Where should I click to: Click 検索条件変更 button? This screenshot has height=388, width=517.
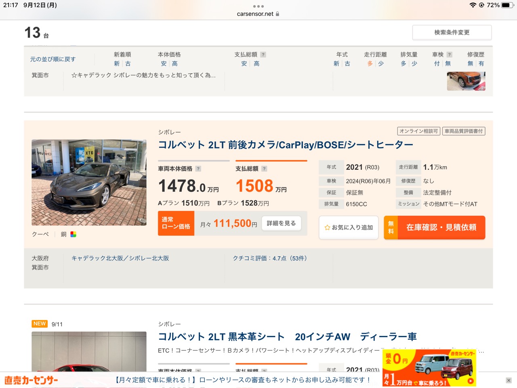(452, 32)
